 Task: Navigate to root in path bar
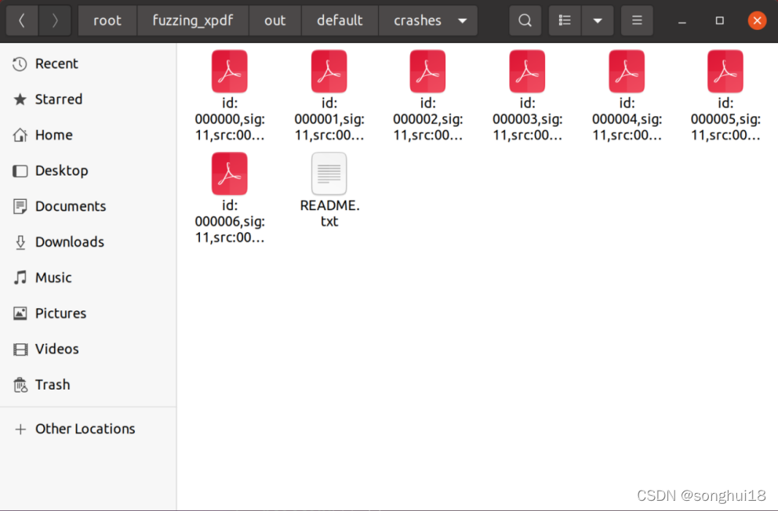(x=107, y=20)
